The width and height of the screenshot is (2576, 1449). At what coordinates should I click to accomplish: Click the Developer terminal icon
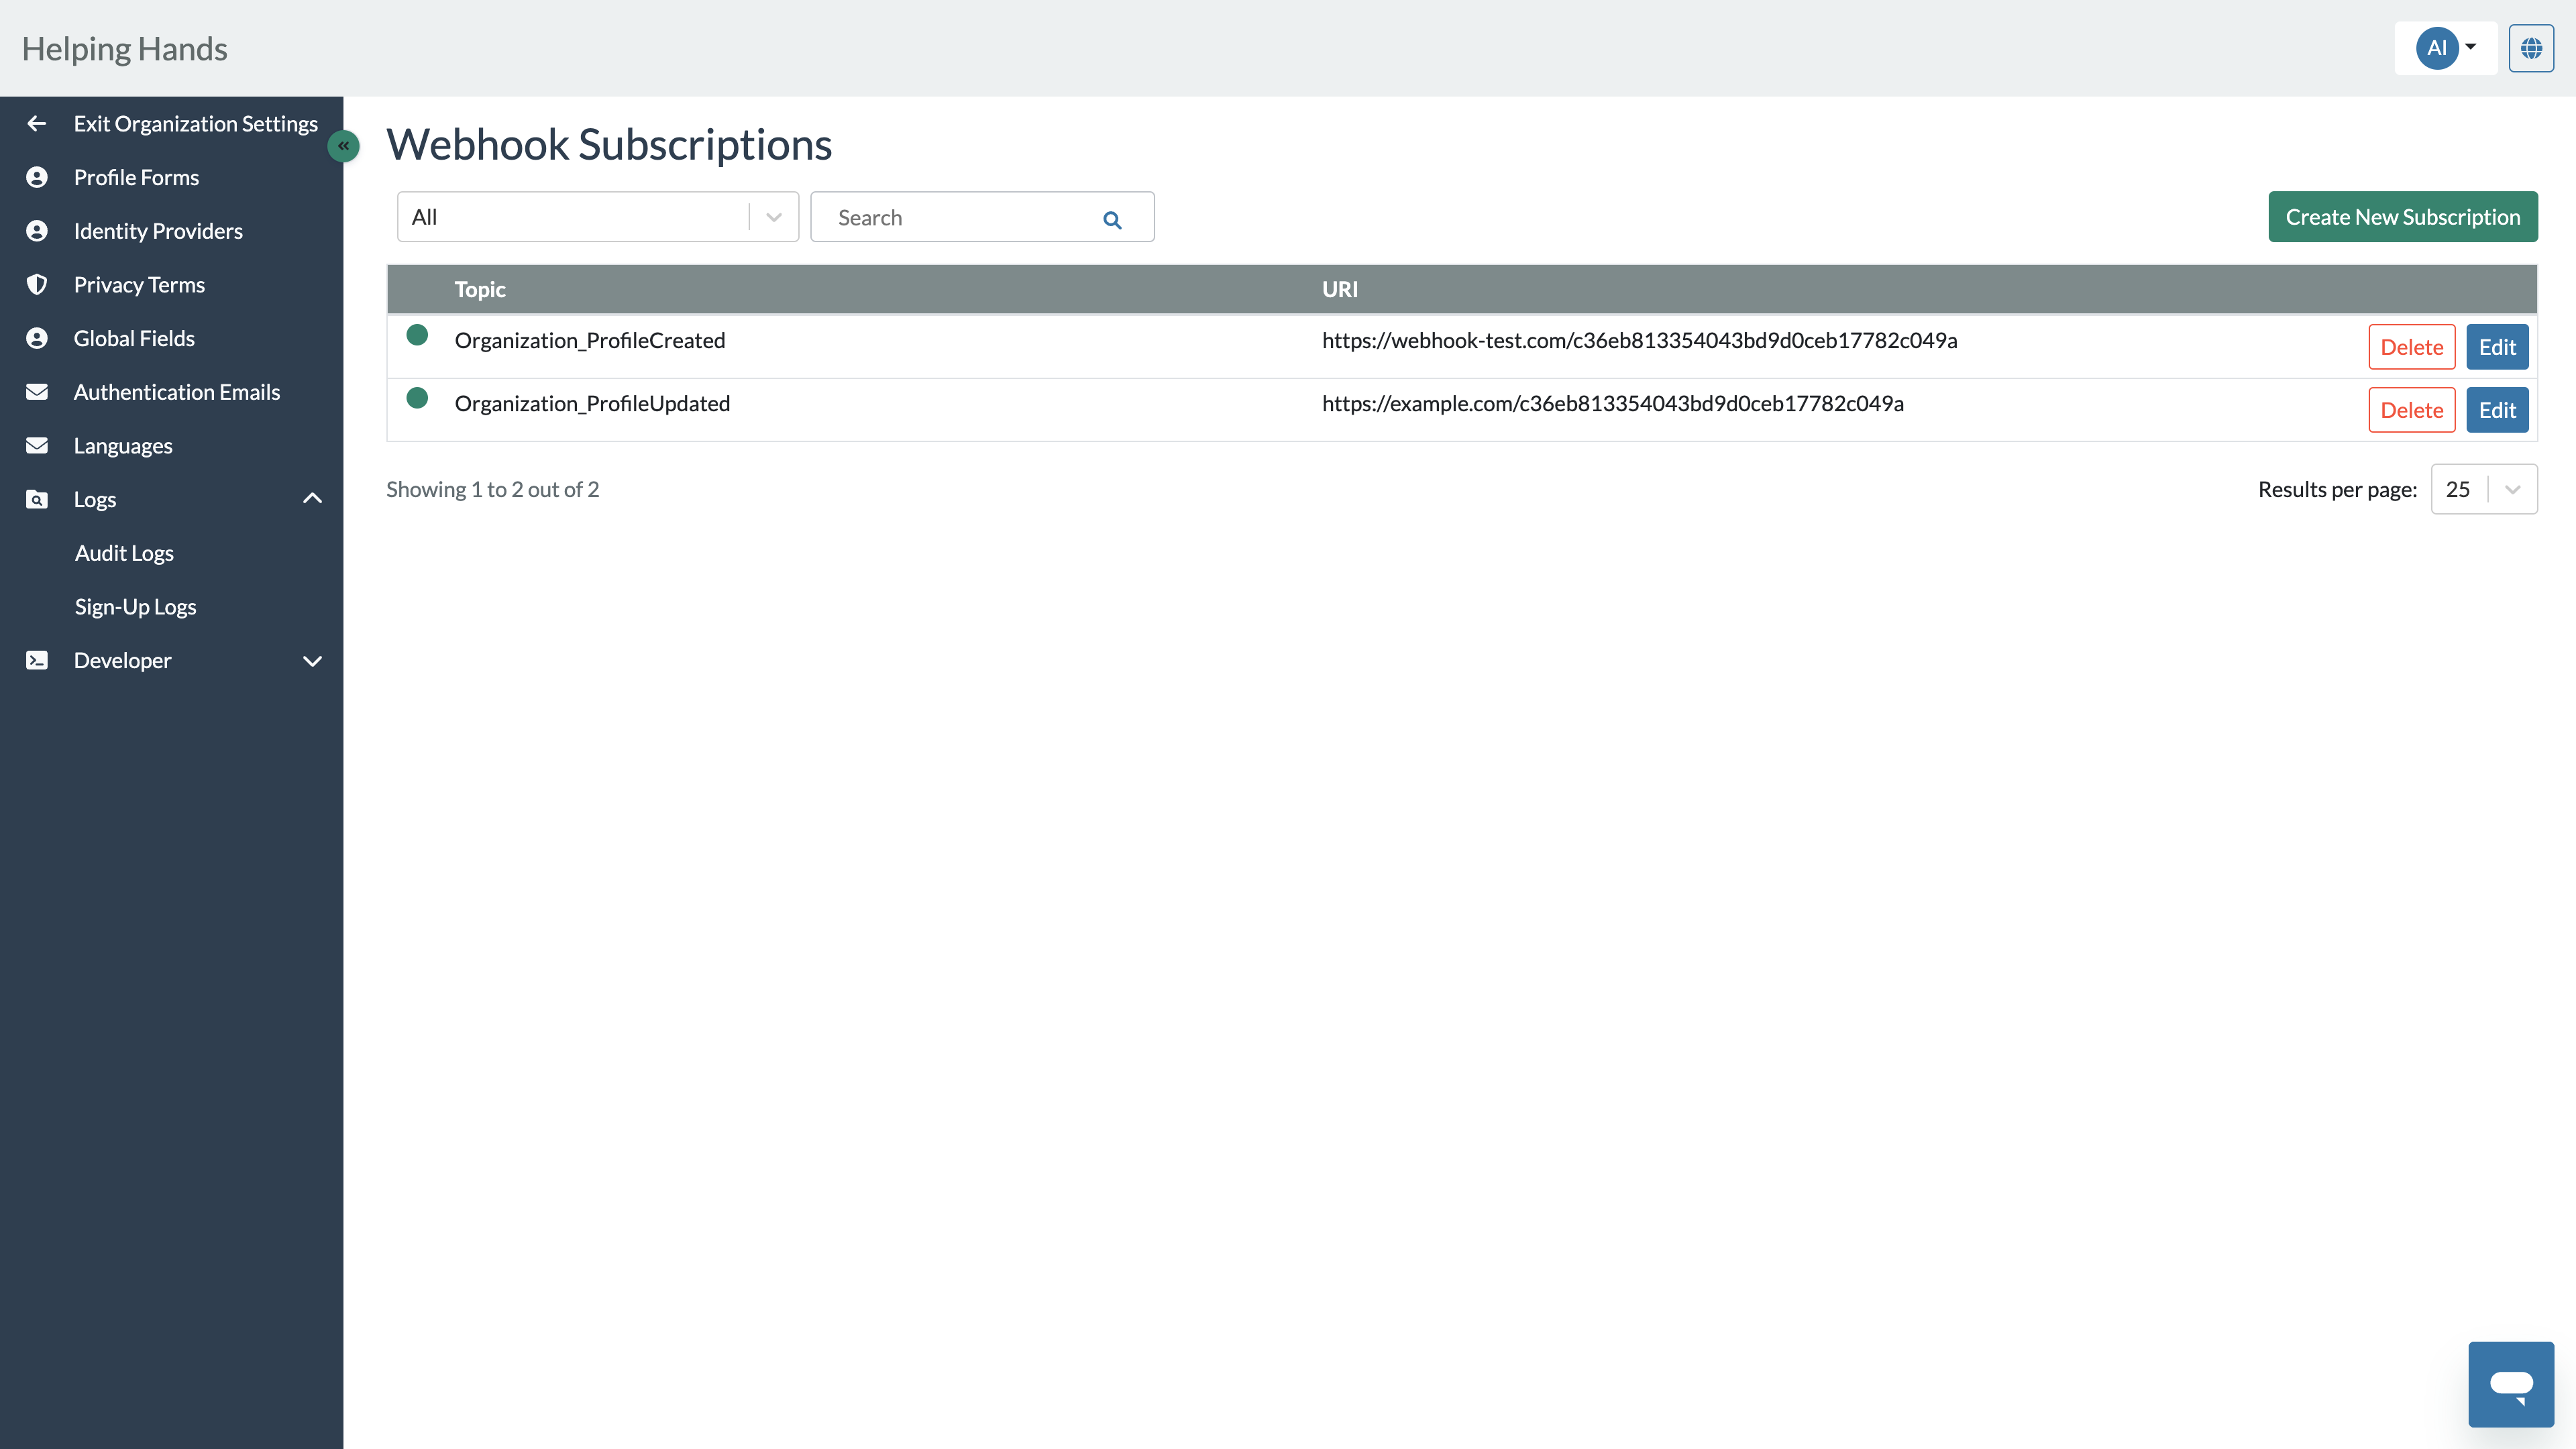tap(37, 660)
